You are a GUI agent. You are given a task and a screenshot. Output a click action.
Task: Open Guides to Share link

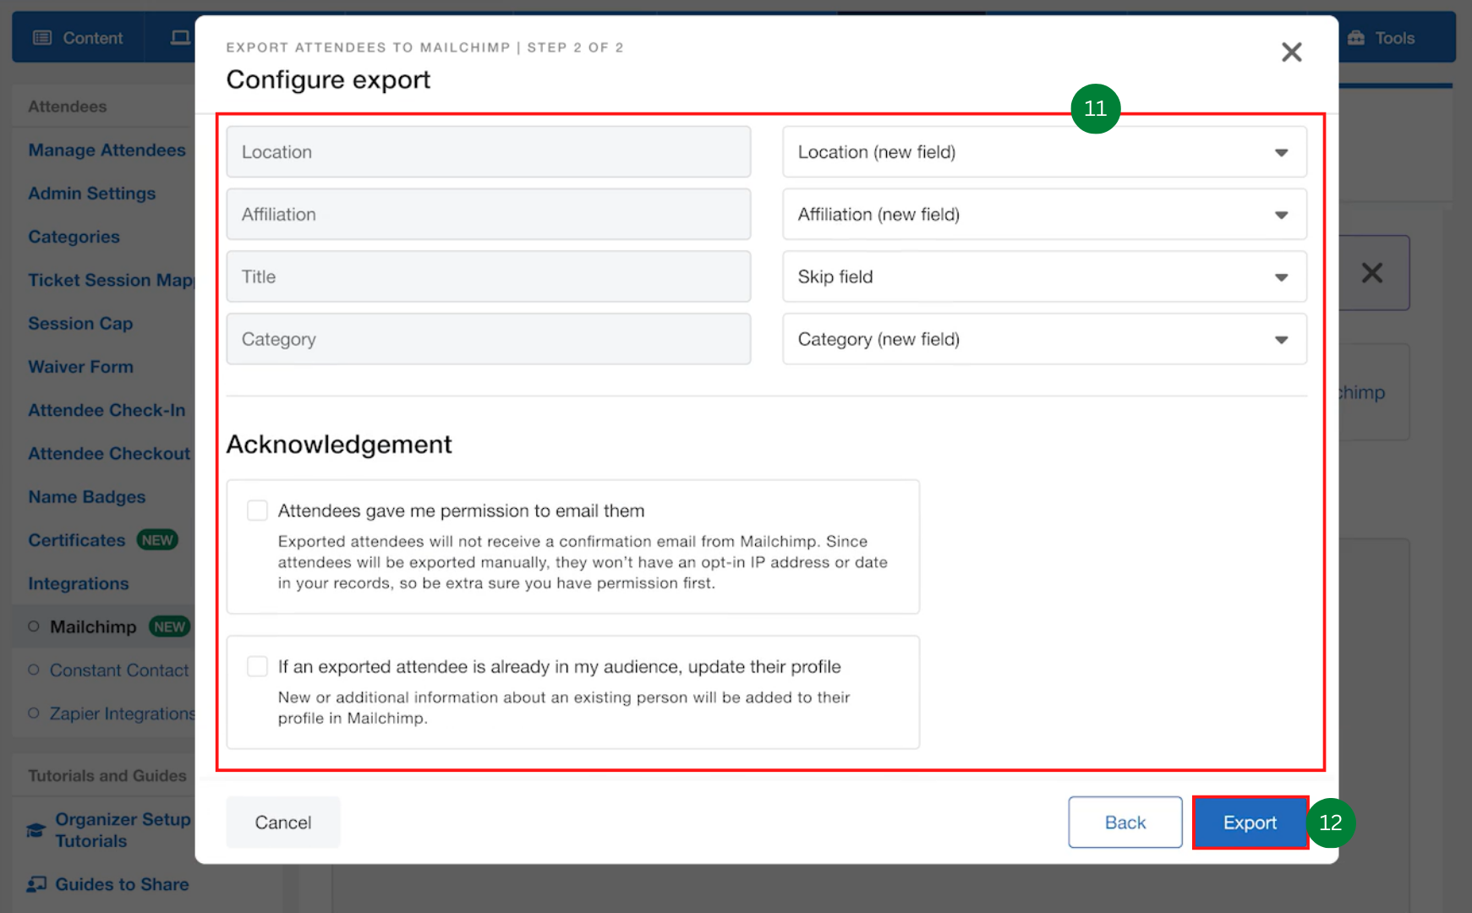click(x=122, y=884)
